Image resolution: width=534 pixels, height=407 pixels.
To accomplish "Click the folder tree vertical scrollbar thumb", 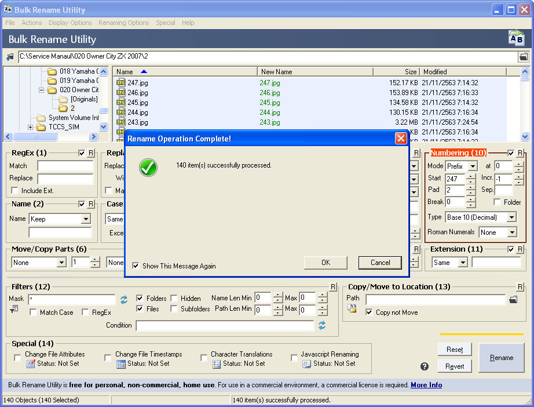I will 104,110.
